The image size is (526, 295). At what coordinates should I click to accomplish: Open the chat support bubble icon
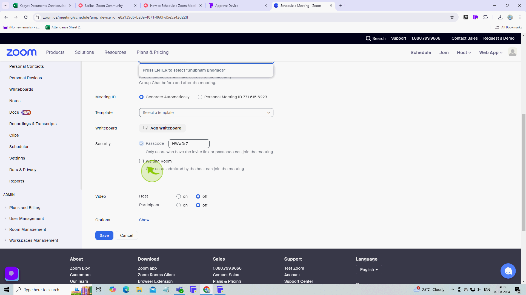(x=508, y=271)
